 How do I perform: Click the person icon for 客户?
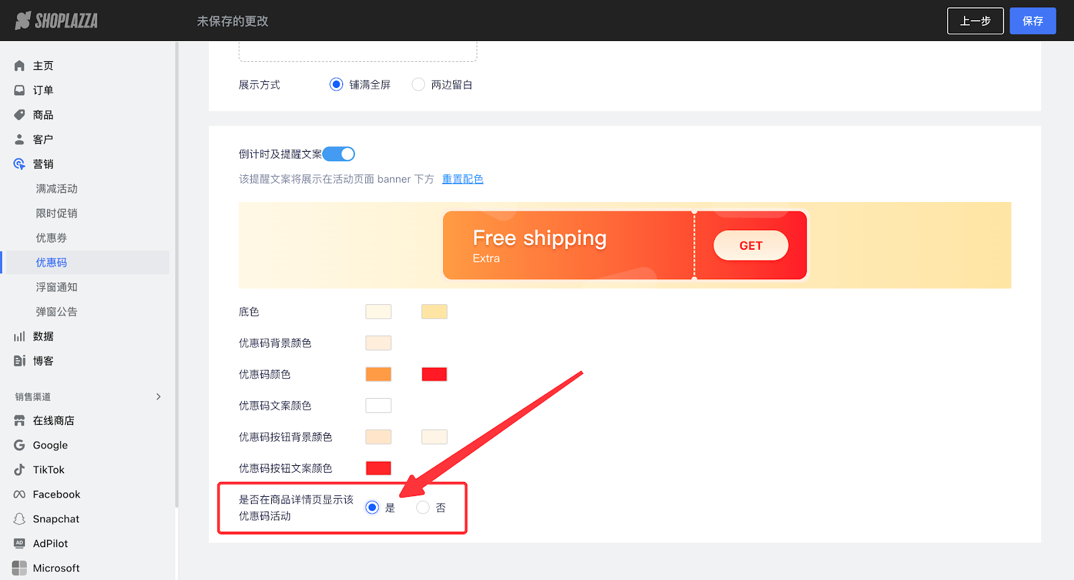click(19, 140)
